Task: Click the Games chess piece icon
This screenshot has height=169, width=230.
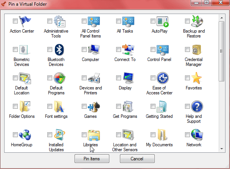Action: [x=94, y=107]
